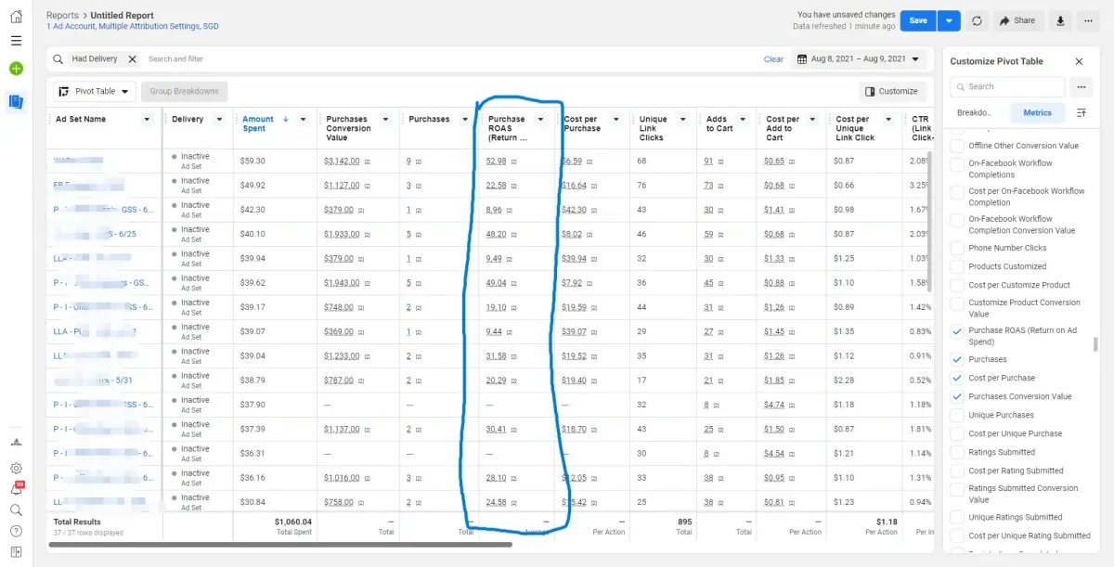Viewport: 1114px width, 567px height.
Task: Open the sidebar search magnifier icon
Action: pos(16,510)
